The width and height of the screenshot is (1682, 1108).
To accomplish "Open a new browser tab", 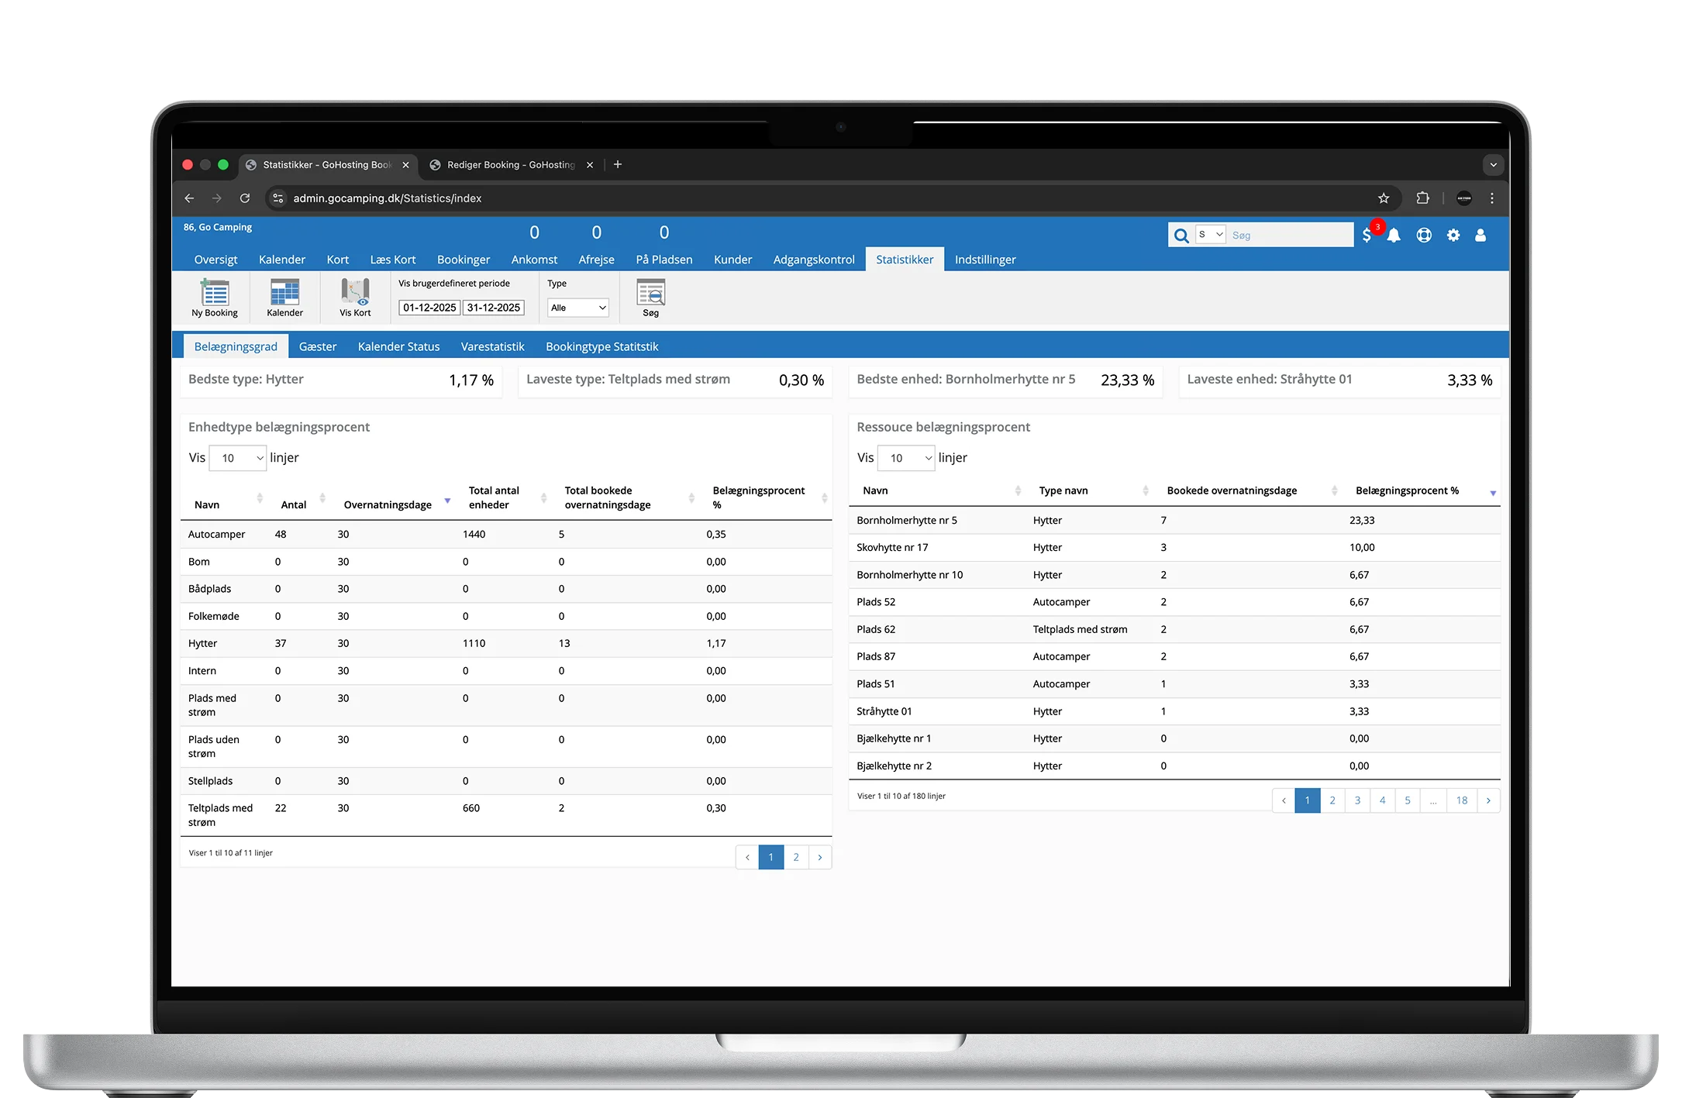I will tap(618, 164).
